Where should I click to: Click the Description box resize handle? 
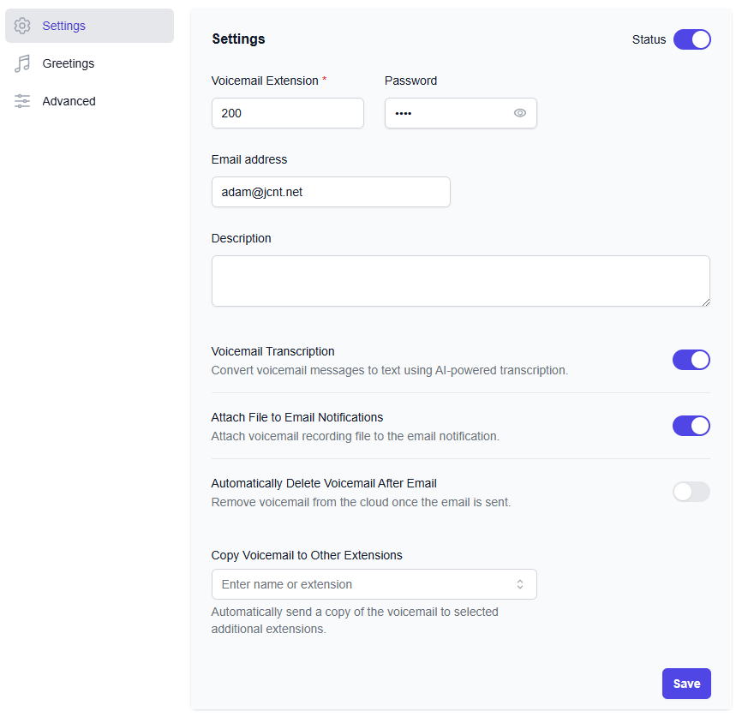(705, 302)
